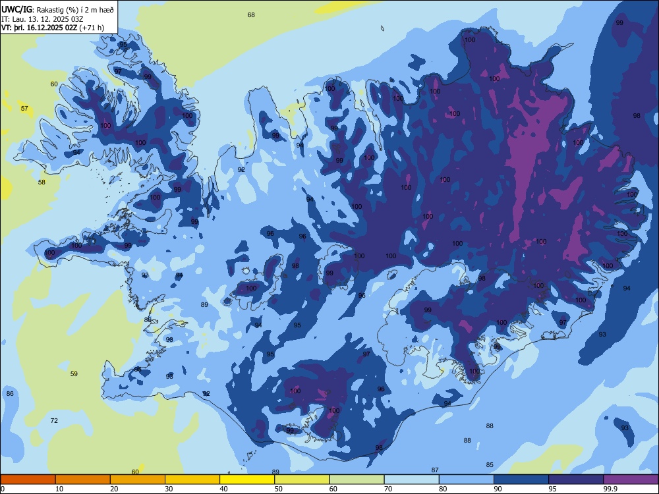
Task: Click the 0–10 dark orange legend swatch
Action: pyautogui.click(x=28, y=480)
